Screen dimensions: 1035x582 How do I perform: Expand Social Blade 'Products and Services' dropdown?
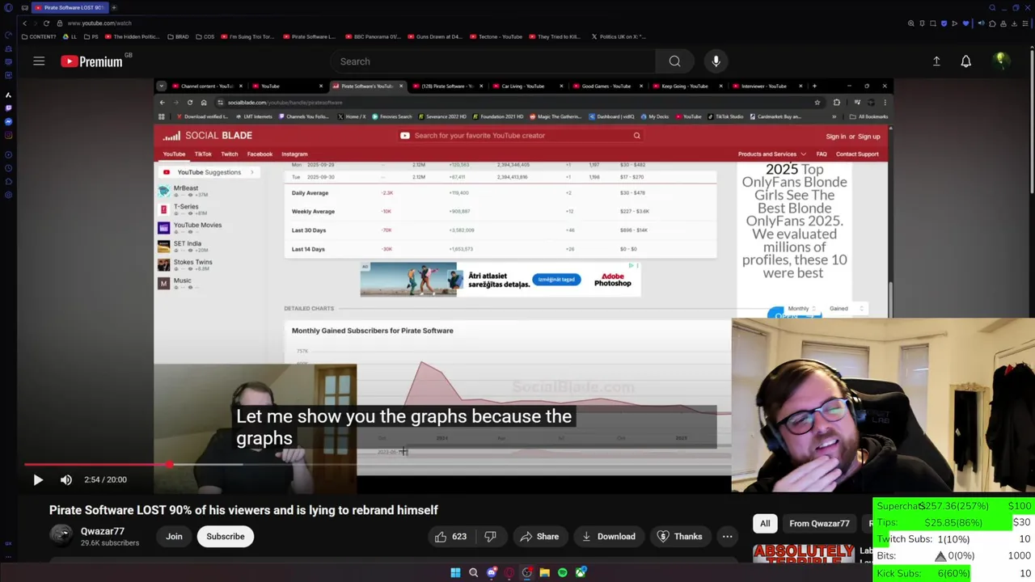pyautogui.click(x=771, y=154)
